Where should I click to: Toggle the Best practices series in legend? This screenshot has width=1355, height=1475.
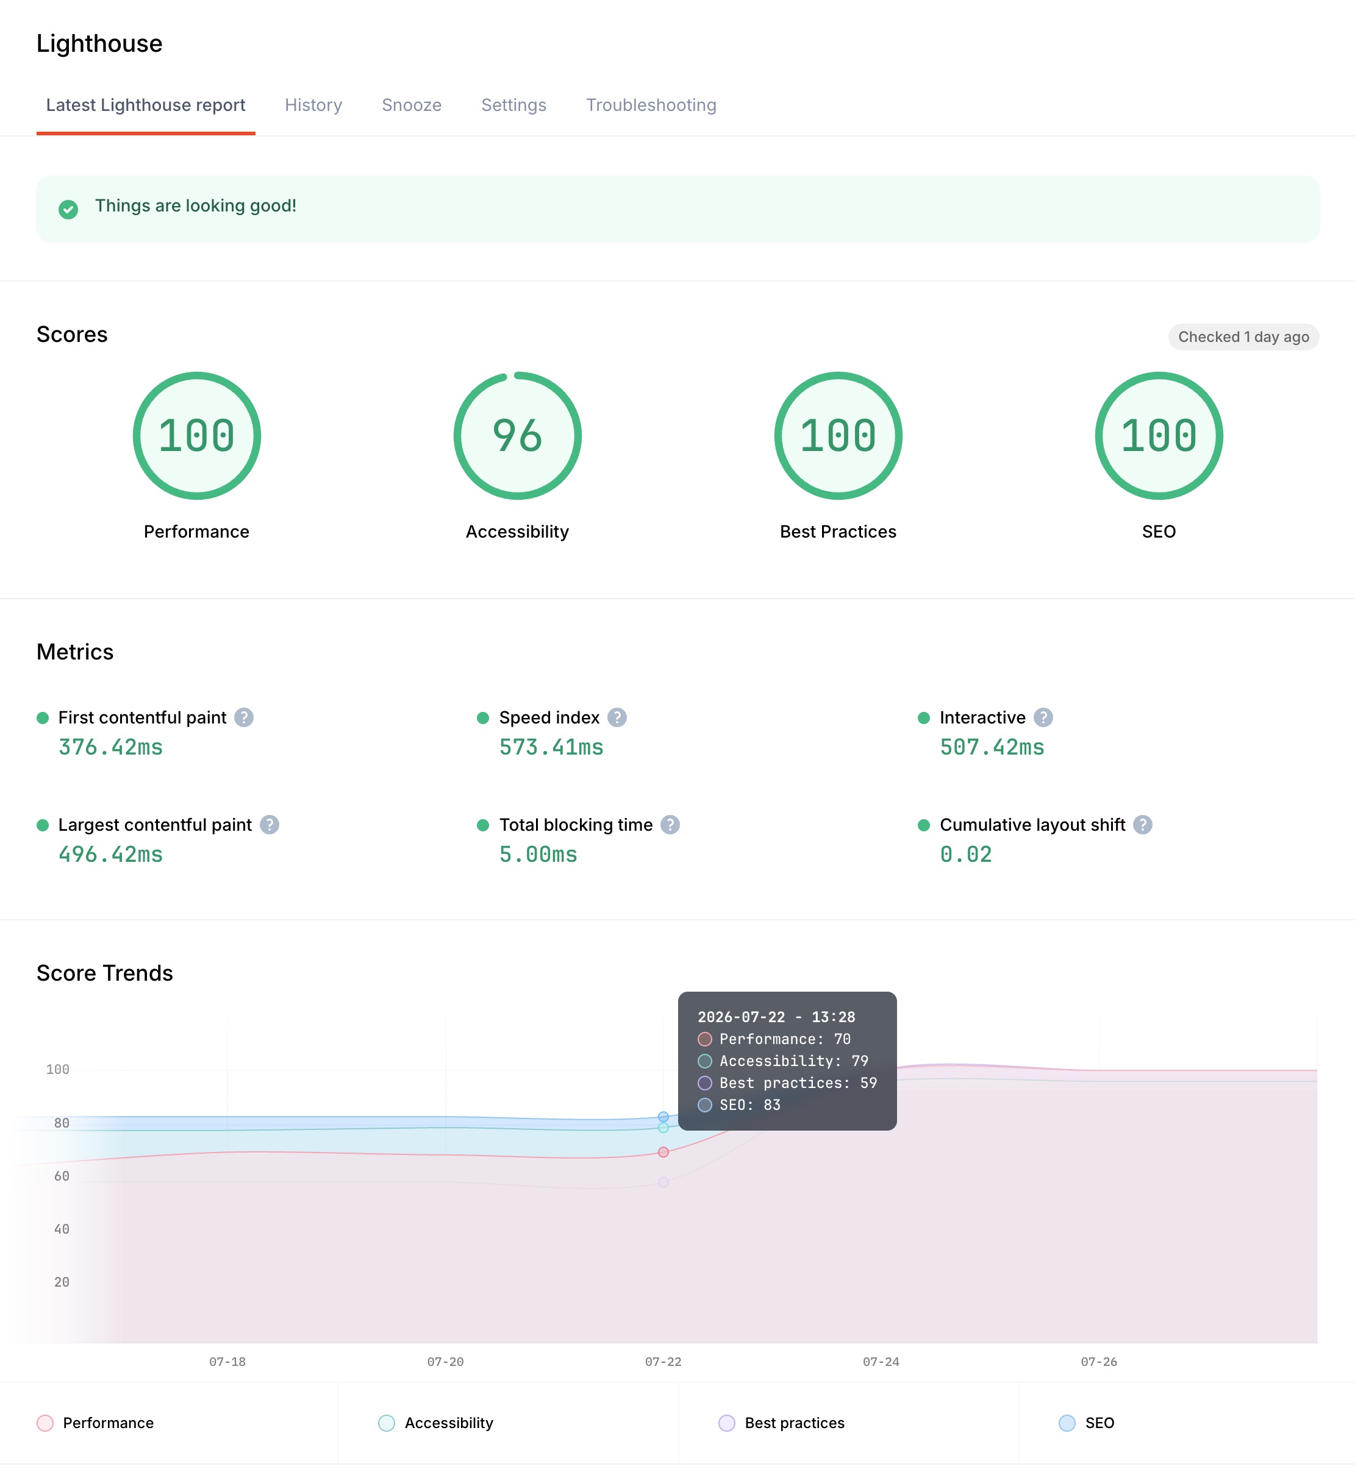[782, 1423]
